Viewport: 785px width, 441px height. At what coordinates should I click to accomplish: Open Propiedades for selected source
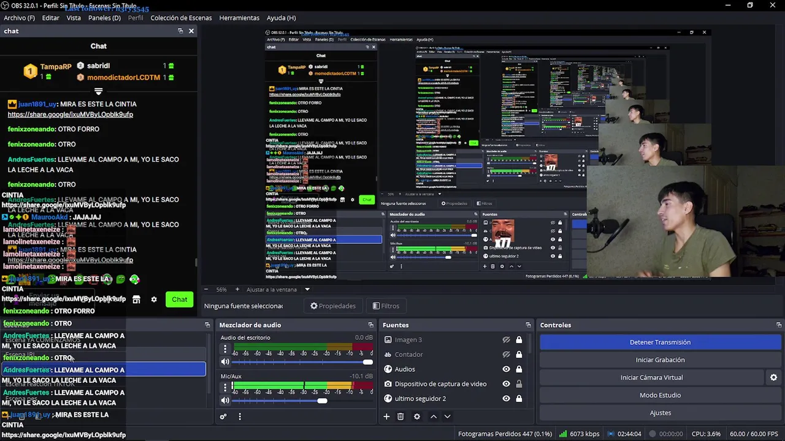(333, 306)
